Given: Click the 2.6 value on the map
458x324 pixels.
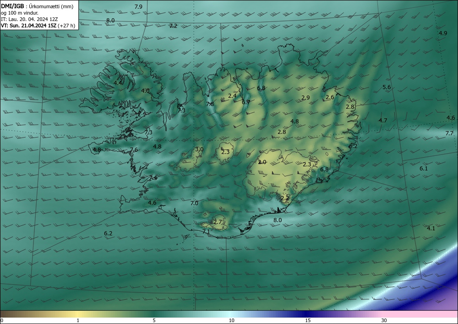Looking at the screenshot, I should pos(330,97).
